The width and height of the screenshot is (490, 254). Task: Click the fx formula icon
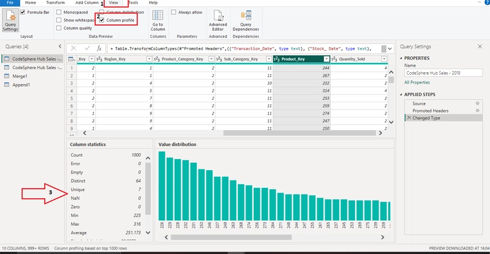coord(99,48)
